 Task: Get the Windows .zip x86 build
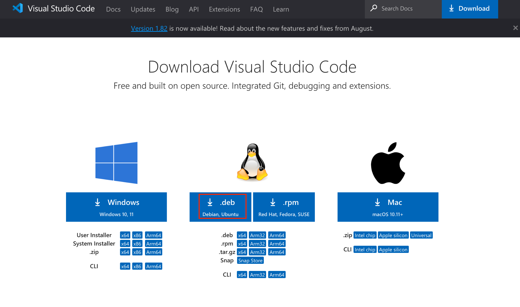tap(137, 252)
